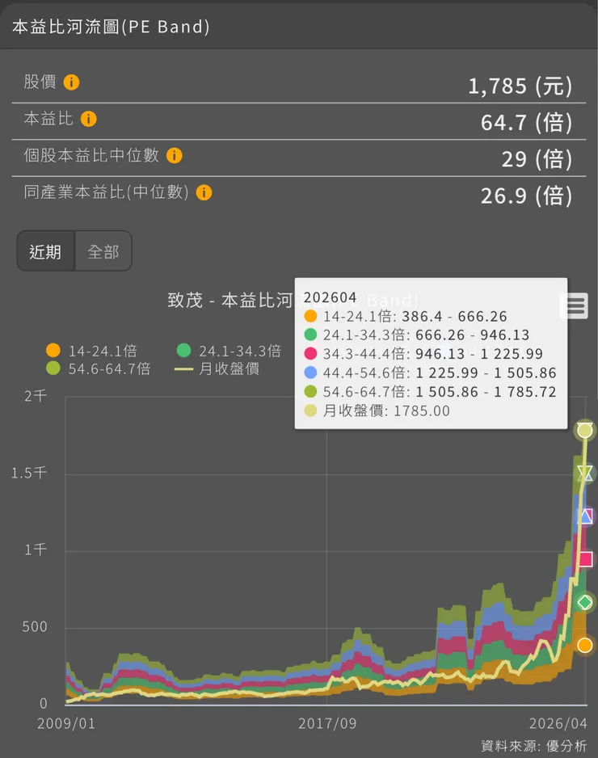The height and width of the screenshot is (758, 598).
Task: Click x-axis label 2026/04
Action: 558,723
